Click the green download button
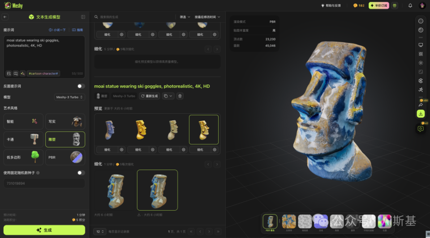430x238 pixels. pos(421,114)
